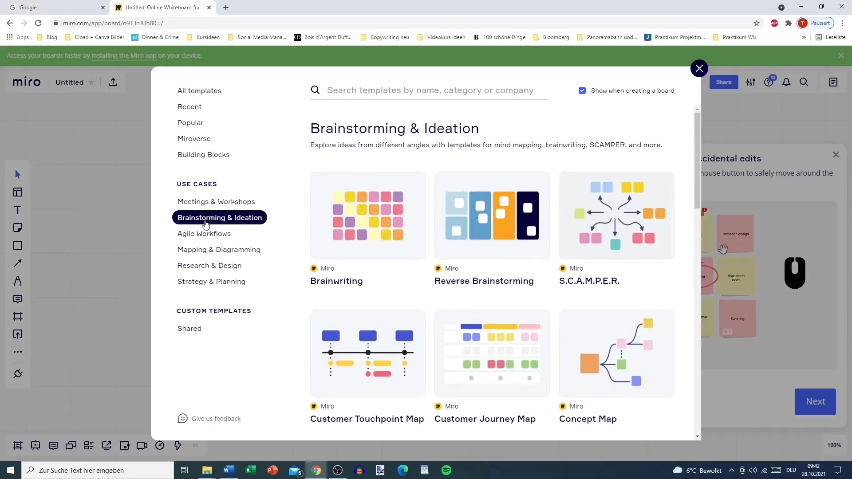Open Excel from the Windows taskbar

pyautogui.click(x=251, y=470)
